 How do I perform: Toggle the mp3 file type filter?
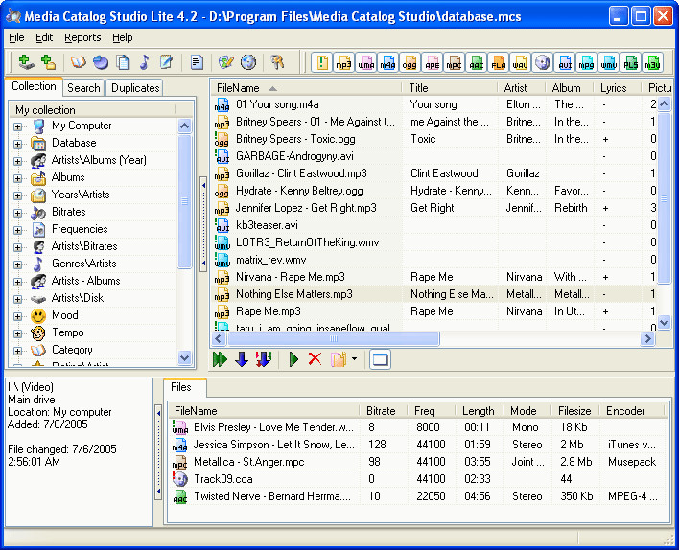point(344,62)
